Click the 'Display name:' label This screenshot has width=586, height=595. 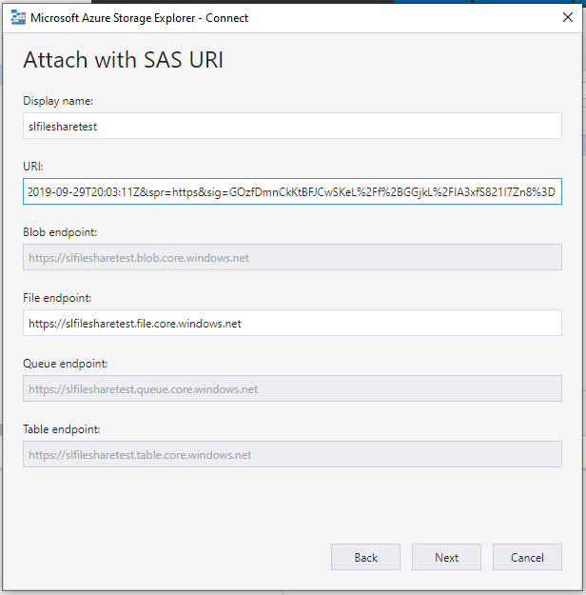[58, 101]
